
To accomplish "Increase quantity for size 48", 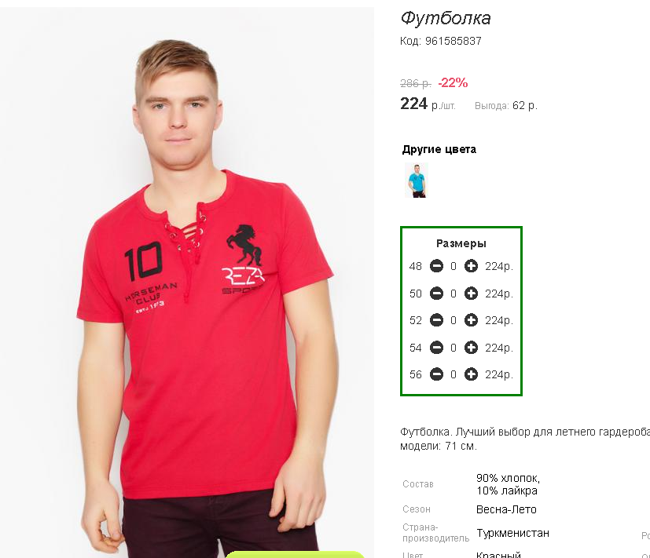I will pos(471,266).
